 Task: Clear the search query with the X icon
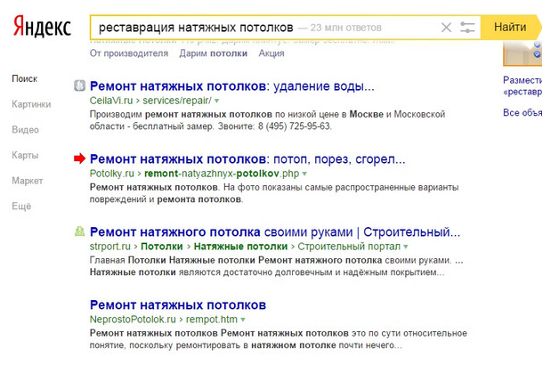point(446,28)
